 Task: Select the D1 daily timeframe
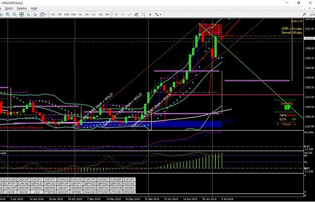point(94,15)
